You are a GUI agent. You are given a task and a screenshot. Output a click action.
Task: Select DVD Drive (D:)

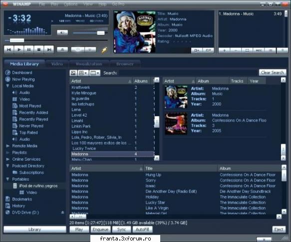click(25, 213)
